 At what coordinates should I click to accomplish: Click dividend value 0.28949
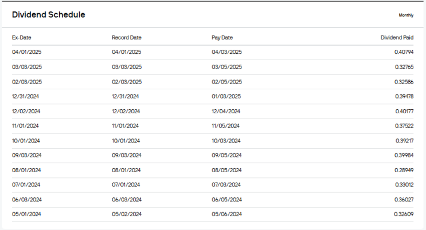click(404, 170)
